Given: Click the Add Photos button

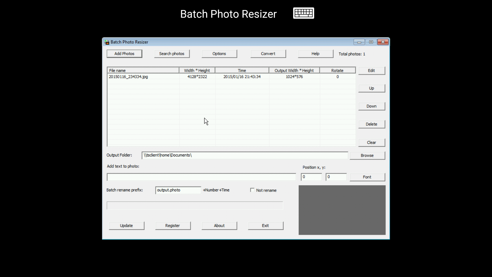Looking at the screenshot, I should click(x=124, y=54).
